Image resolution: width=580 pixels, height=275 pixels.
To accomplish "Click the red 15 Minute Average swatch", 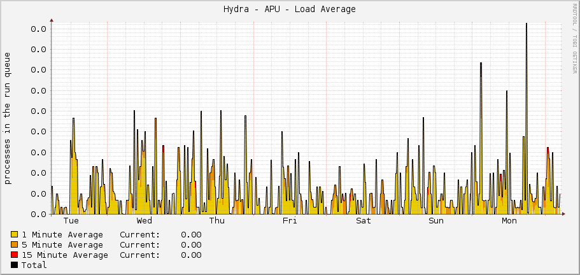I will tap(15, 255).
